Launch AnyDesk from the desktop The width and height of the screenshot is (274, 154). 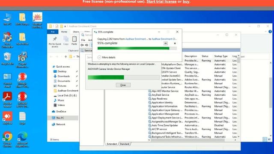tap(7, 118)
